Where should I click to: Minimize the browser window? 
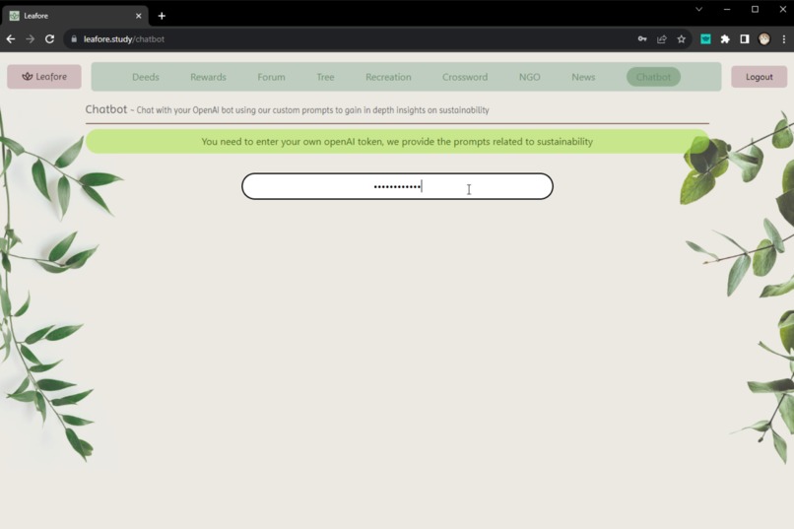[727, 9]
